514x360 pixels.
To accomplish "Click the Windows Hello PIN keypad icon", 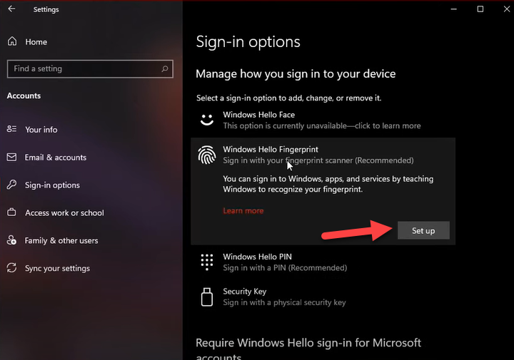I will tap(207, 262).
